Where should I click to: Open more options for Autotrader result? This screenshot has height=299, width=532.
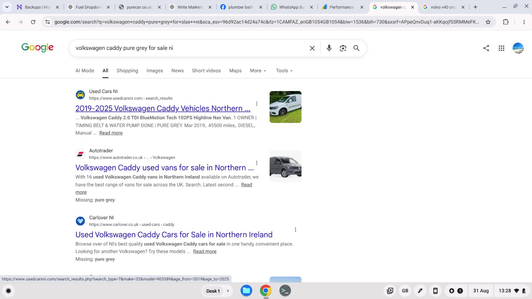pos(257,163)
